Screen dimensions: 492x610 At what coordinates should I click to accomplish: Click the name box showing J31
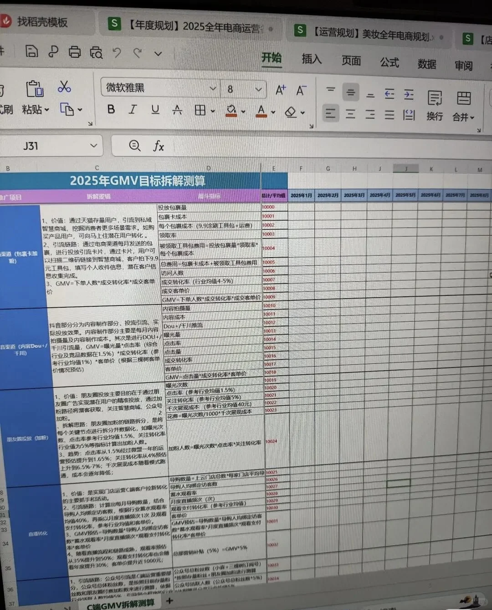[x=31, y=146]
